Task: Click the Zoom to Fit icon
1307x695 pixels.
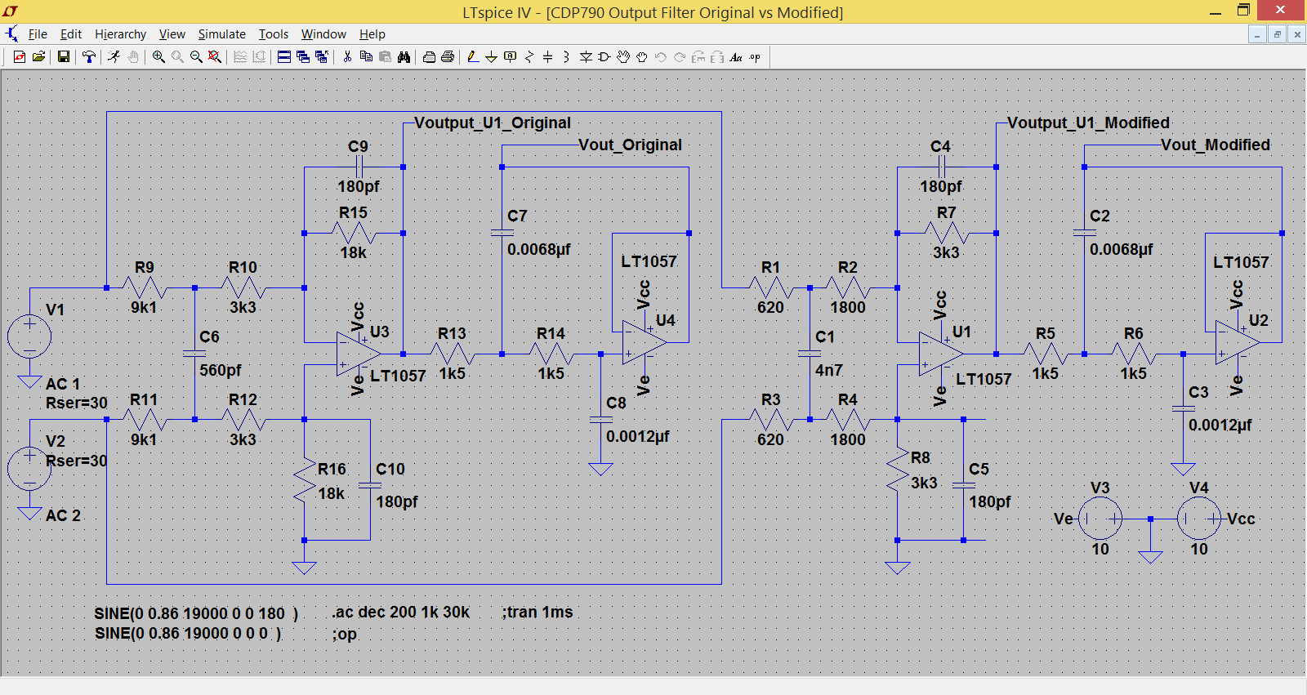Action: pos(215,57)
